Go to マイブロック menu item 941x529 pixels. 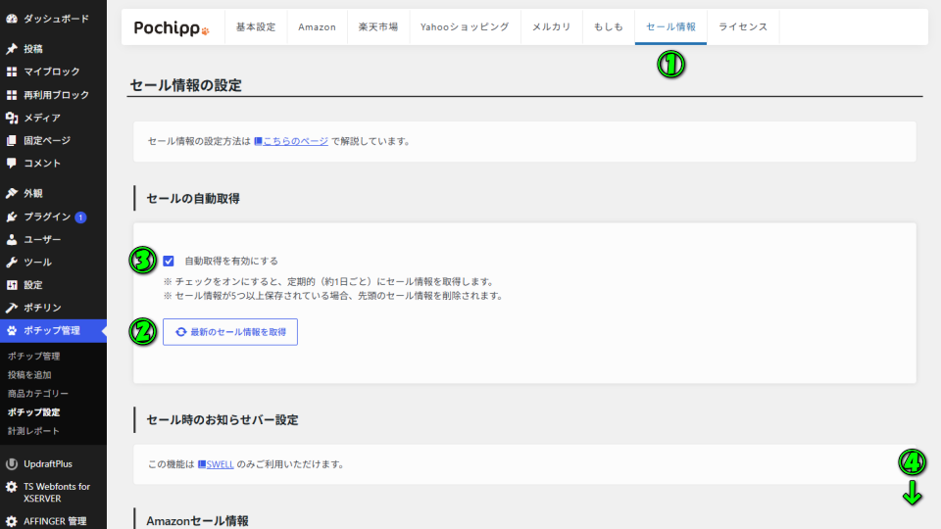pyautogui.click(x=53, y=72)
